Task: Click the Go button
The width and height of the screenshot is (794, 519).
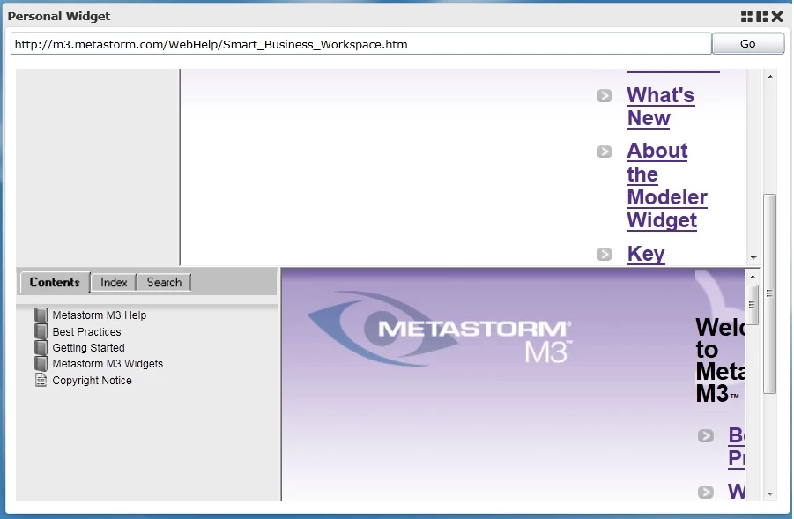Action: coord(747,44)
